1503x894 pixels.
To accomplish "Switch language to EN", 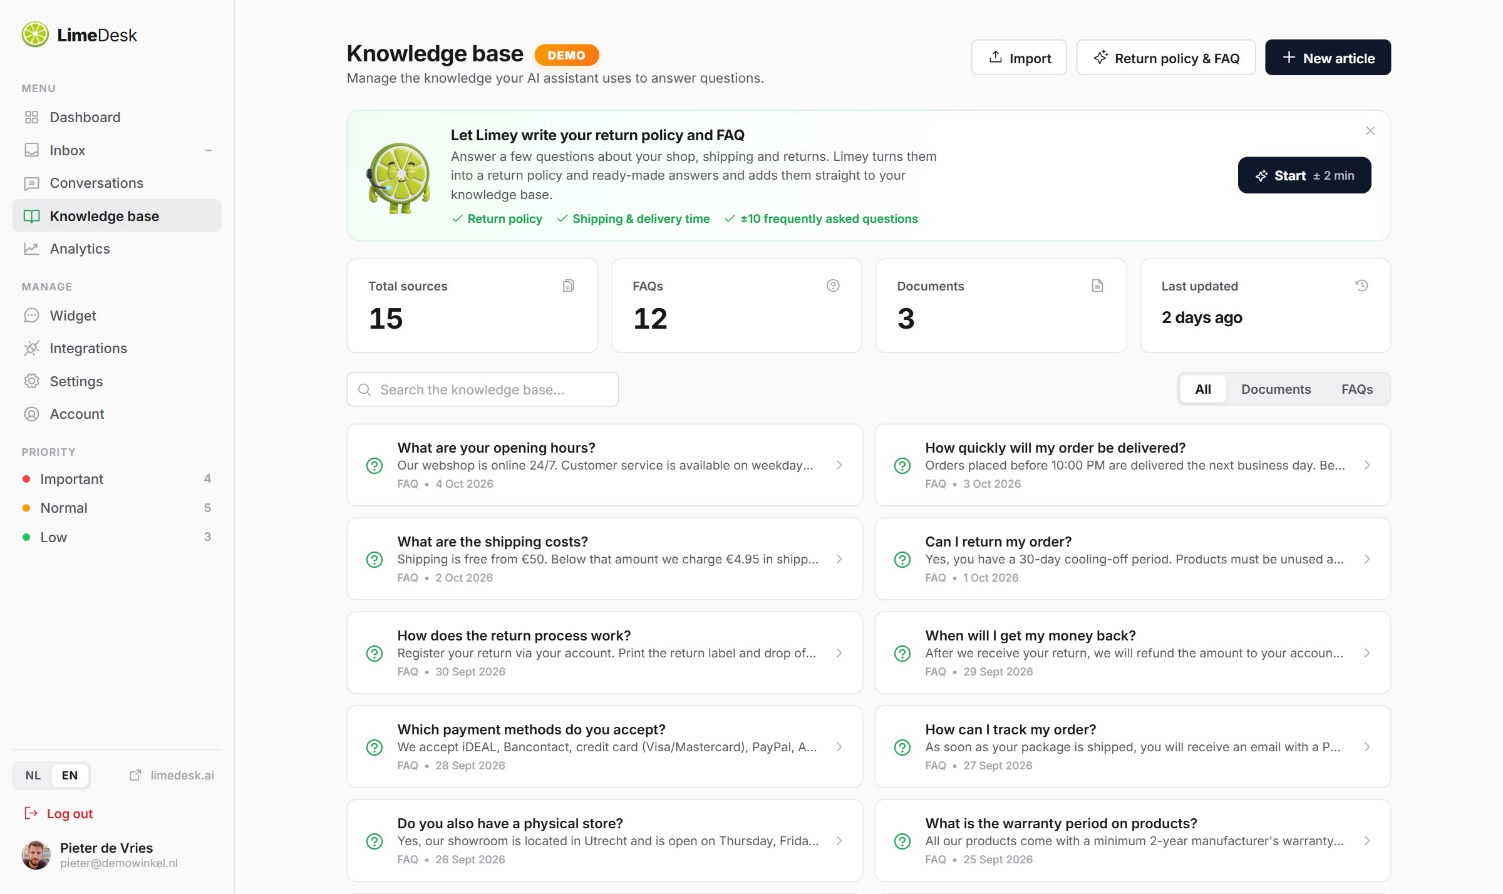I will click(70, 775).
